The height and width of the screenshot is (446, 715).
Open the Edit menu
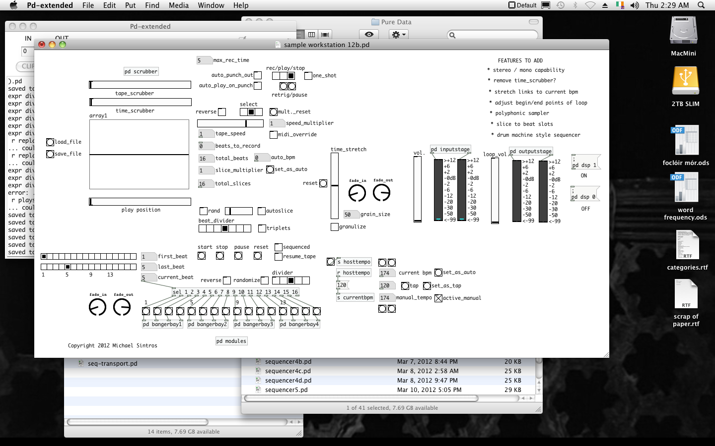point(109,5)
